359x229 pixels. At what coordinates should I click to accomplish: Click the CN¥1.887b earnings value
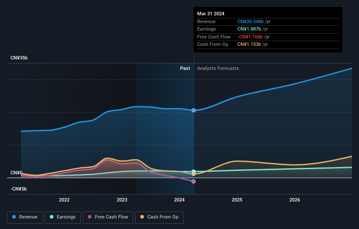coord(249,29)
